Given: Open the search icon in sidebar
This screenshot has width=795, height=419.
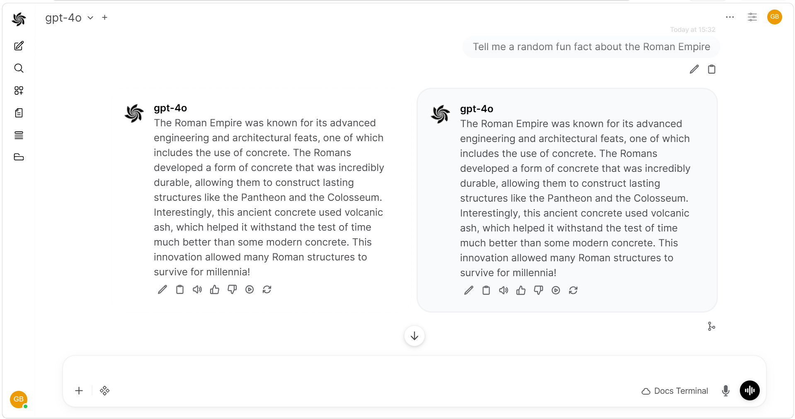Looking at the screenshot, I should coord(19,68).
